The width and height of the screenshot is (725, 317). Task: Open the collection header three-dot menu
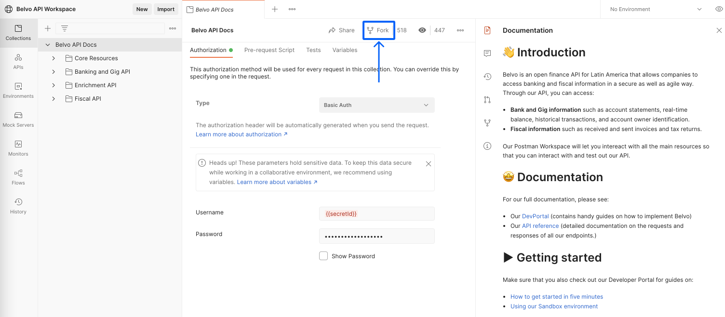[x=460, y=30]
